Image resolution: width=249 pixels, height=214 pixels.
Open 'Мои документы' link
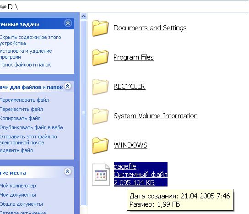[x=18, y=195]
